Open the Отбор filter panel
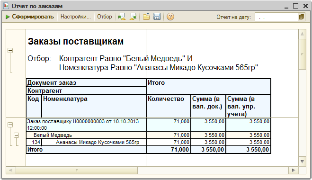This screenshot has width=312, height=180. pyautogui.click(x=105, y=17)
